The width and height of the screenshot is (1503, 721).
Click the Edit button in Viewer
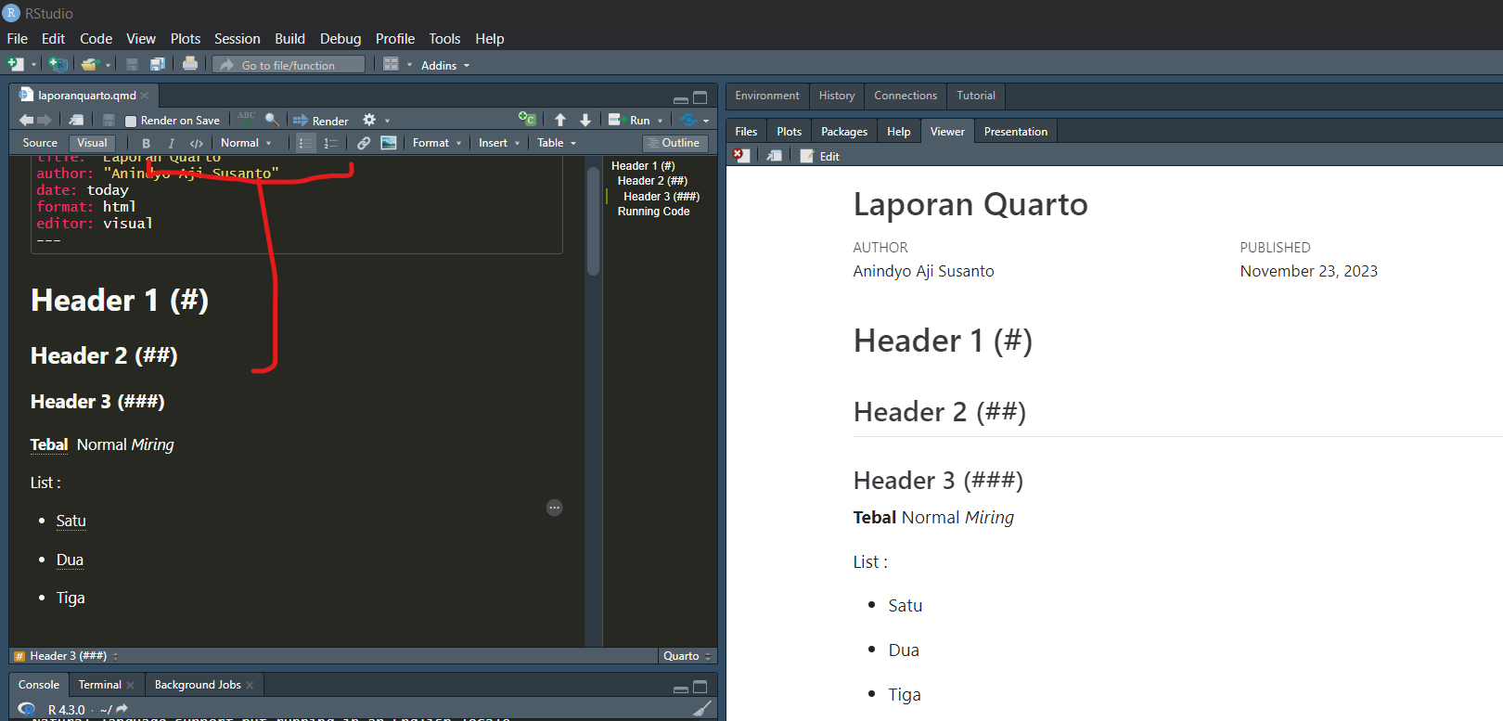[x=820, y=156]
